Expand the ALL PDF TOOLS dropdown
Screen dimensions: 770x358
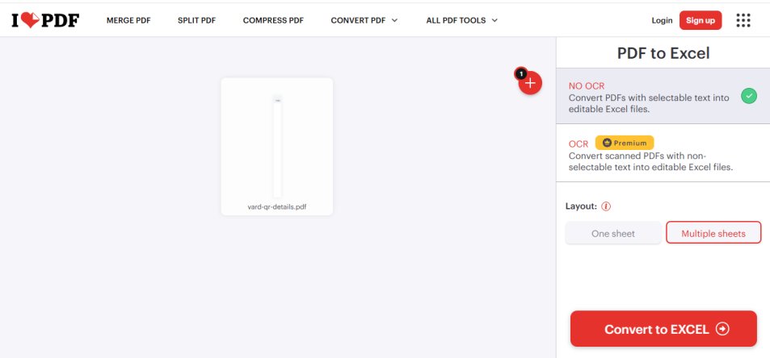click(461, 21)
